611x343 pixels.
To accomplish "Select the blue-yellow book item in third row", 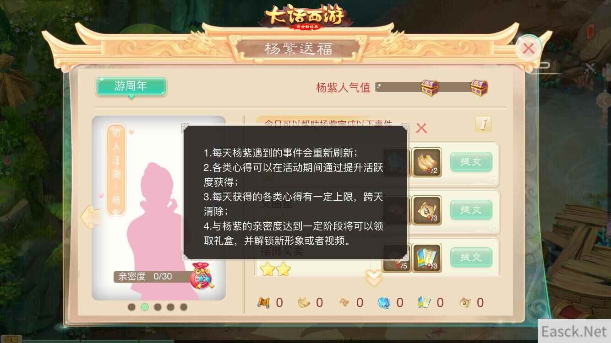I will click(427, 257).
